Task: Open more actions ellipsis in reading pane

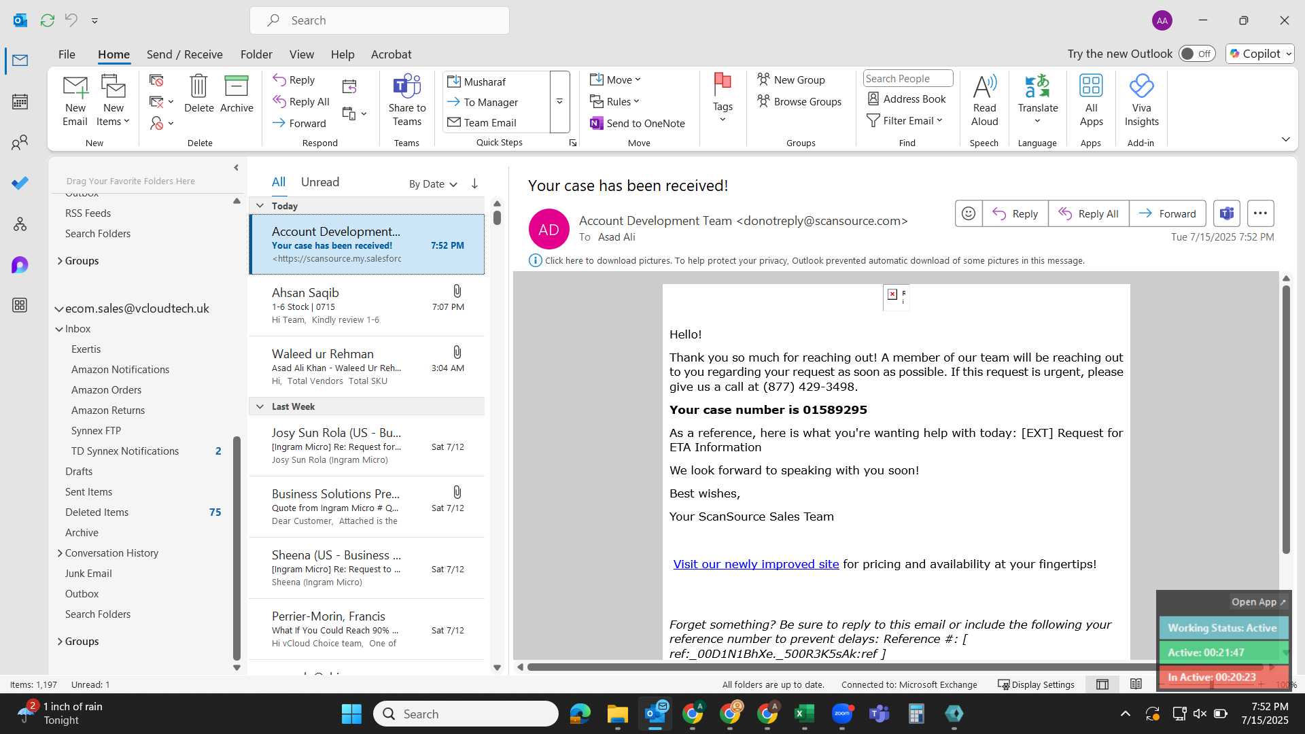Action: [x=1260, y=213]
